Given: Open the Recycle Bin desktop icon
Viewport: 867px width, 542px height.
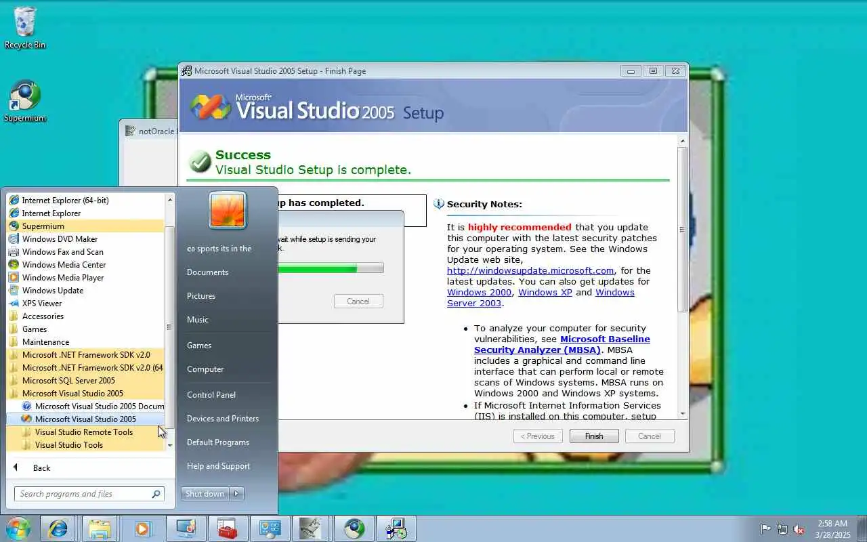Looking at the screenshot, I should point(25,28).
